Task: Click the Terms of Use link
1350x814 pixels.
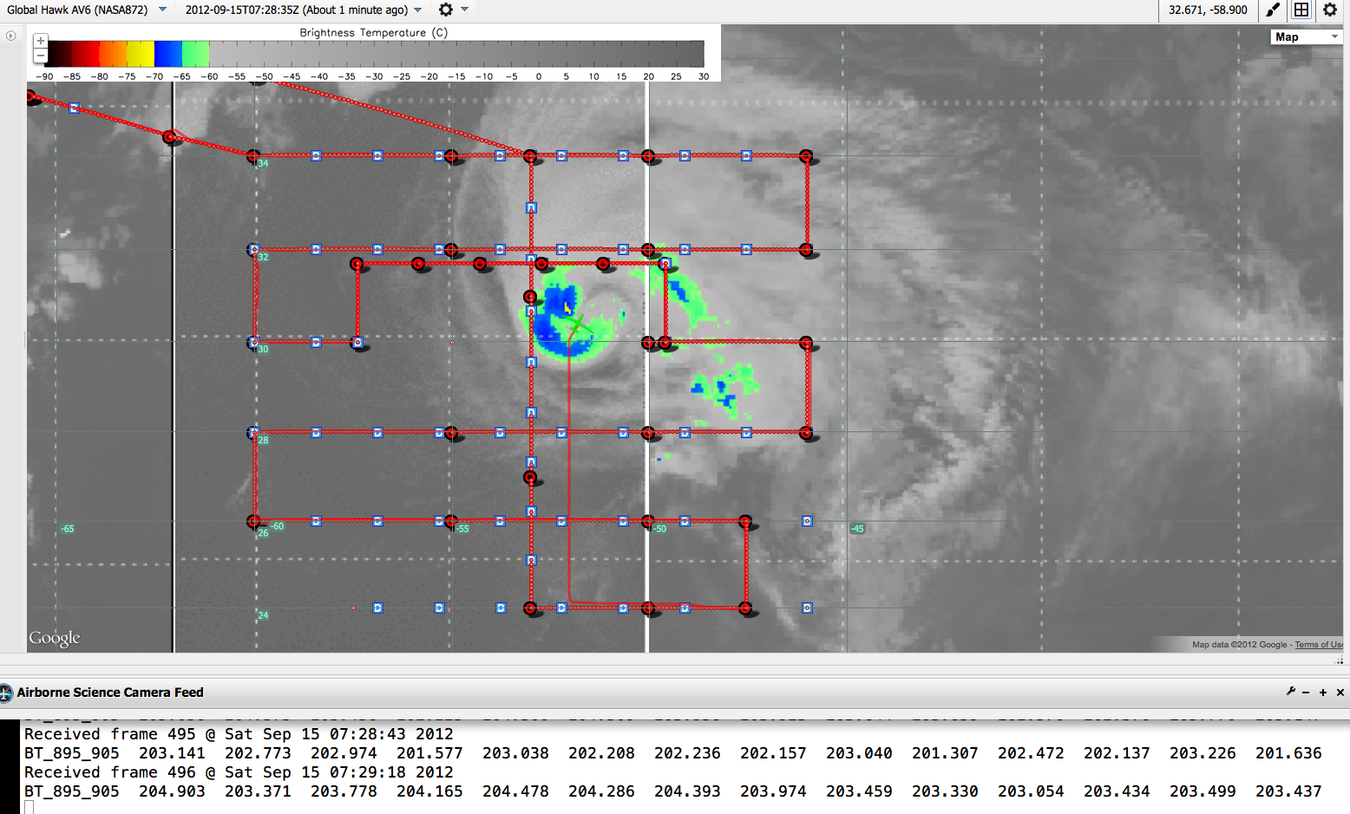Action: pos(1318,645)
